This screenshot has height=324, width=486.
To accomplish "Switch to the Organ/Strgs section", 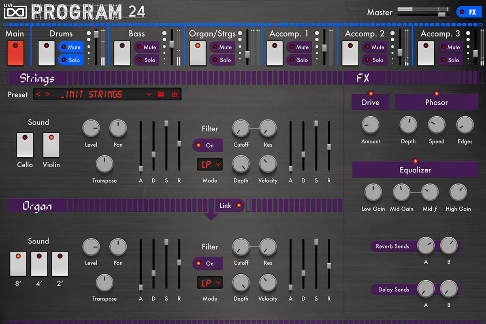I will click(x=198, y=53).
